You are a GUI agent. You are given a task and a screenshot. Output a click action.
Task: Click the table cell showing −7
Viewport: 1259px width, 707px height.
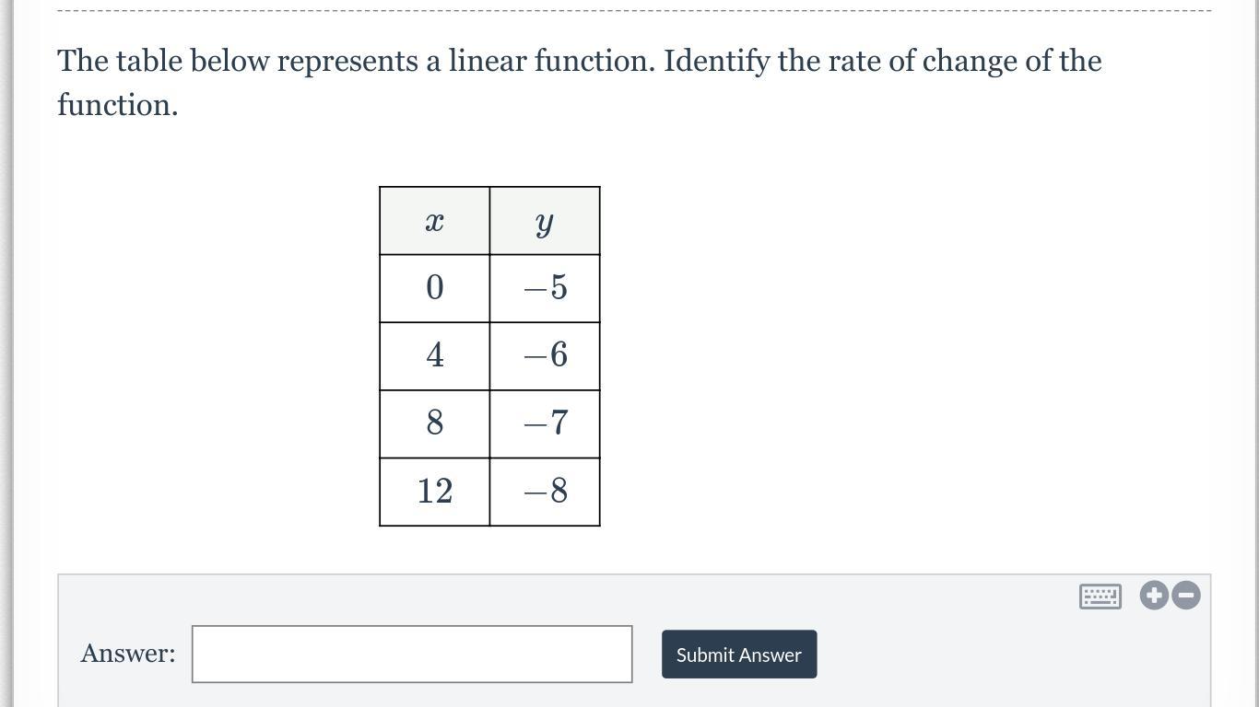[545, 423]
